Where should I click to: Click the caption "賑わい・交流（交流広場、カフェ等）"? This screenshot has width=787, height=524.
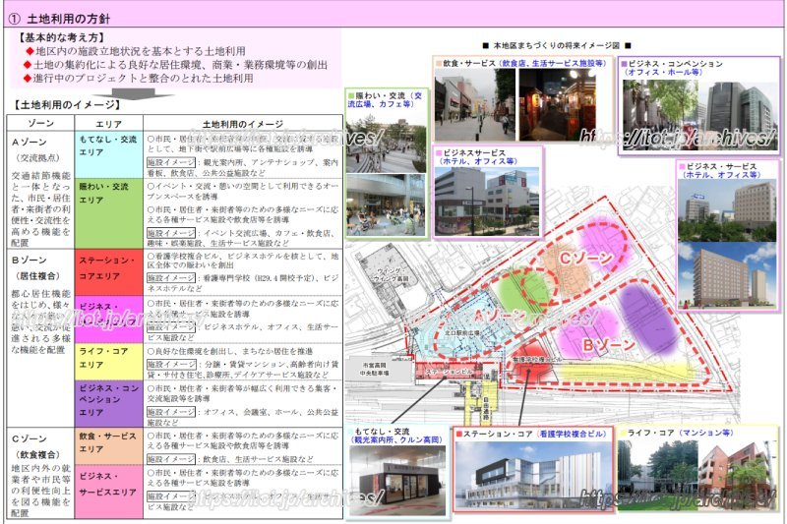coord(385,99)
